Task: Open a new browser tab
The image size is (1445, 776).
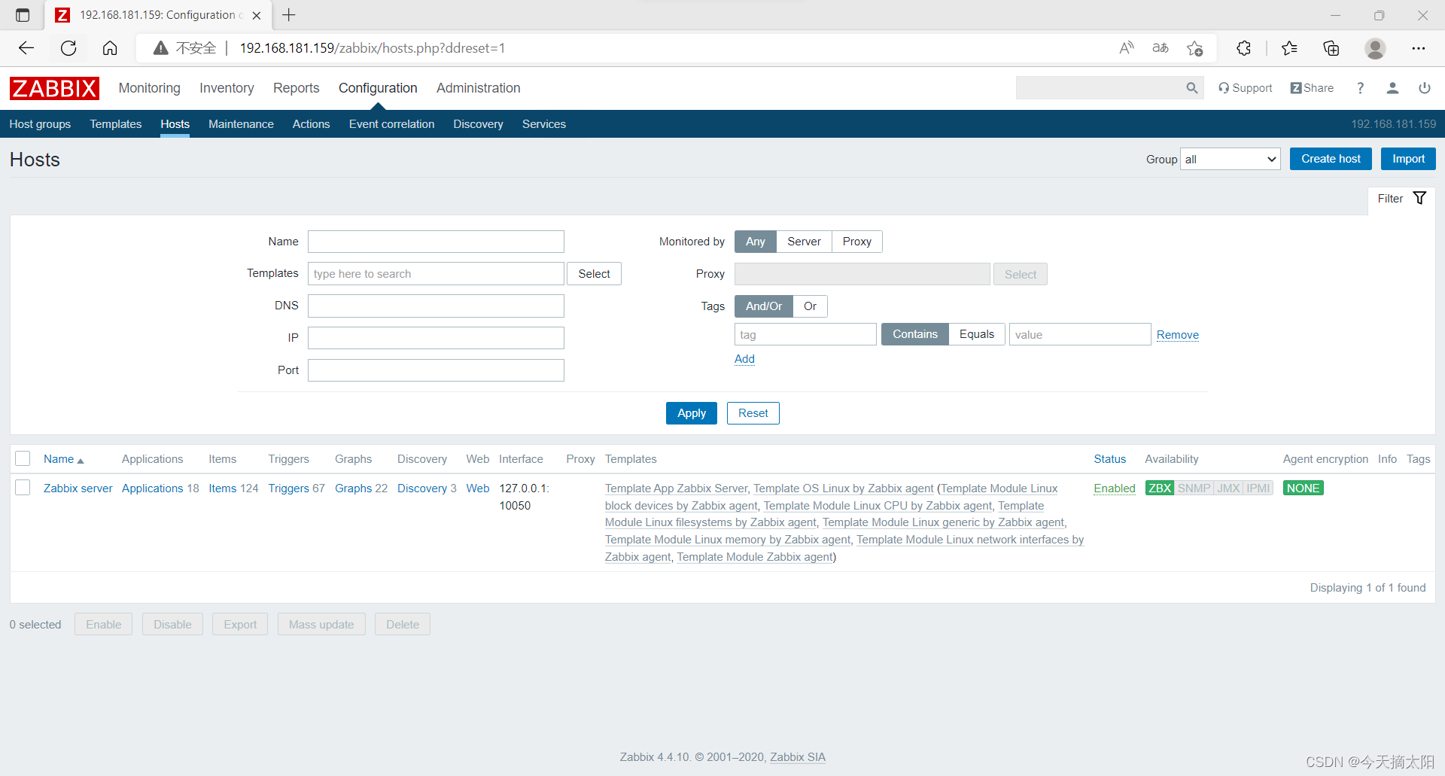Action: coord(289,15)
